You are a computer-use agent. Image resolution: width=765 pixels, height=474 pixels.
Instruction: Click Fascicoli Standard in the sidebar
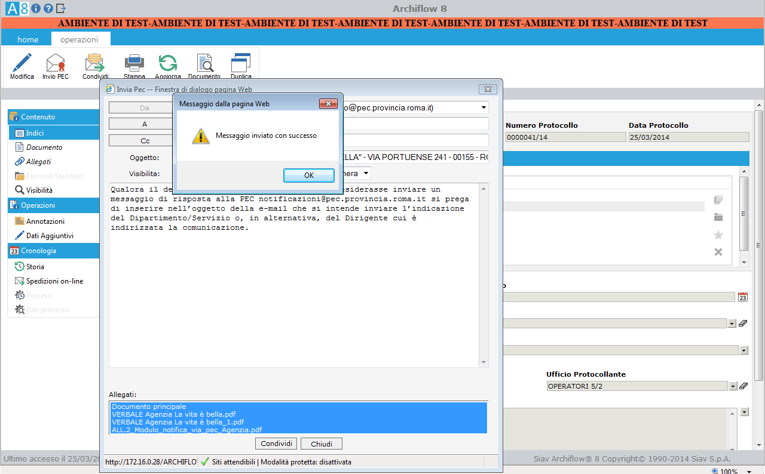[54, 176]
